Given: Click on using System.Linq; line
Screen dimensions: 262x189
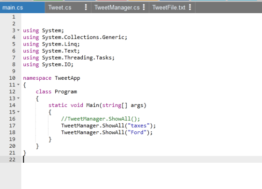Looking at the screenshot, I should (51, 44).
